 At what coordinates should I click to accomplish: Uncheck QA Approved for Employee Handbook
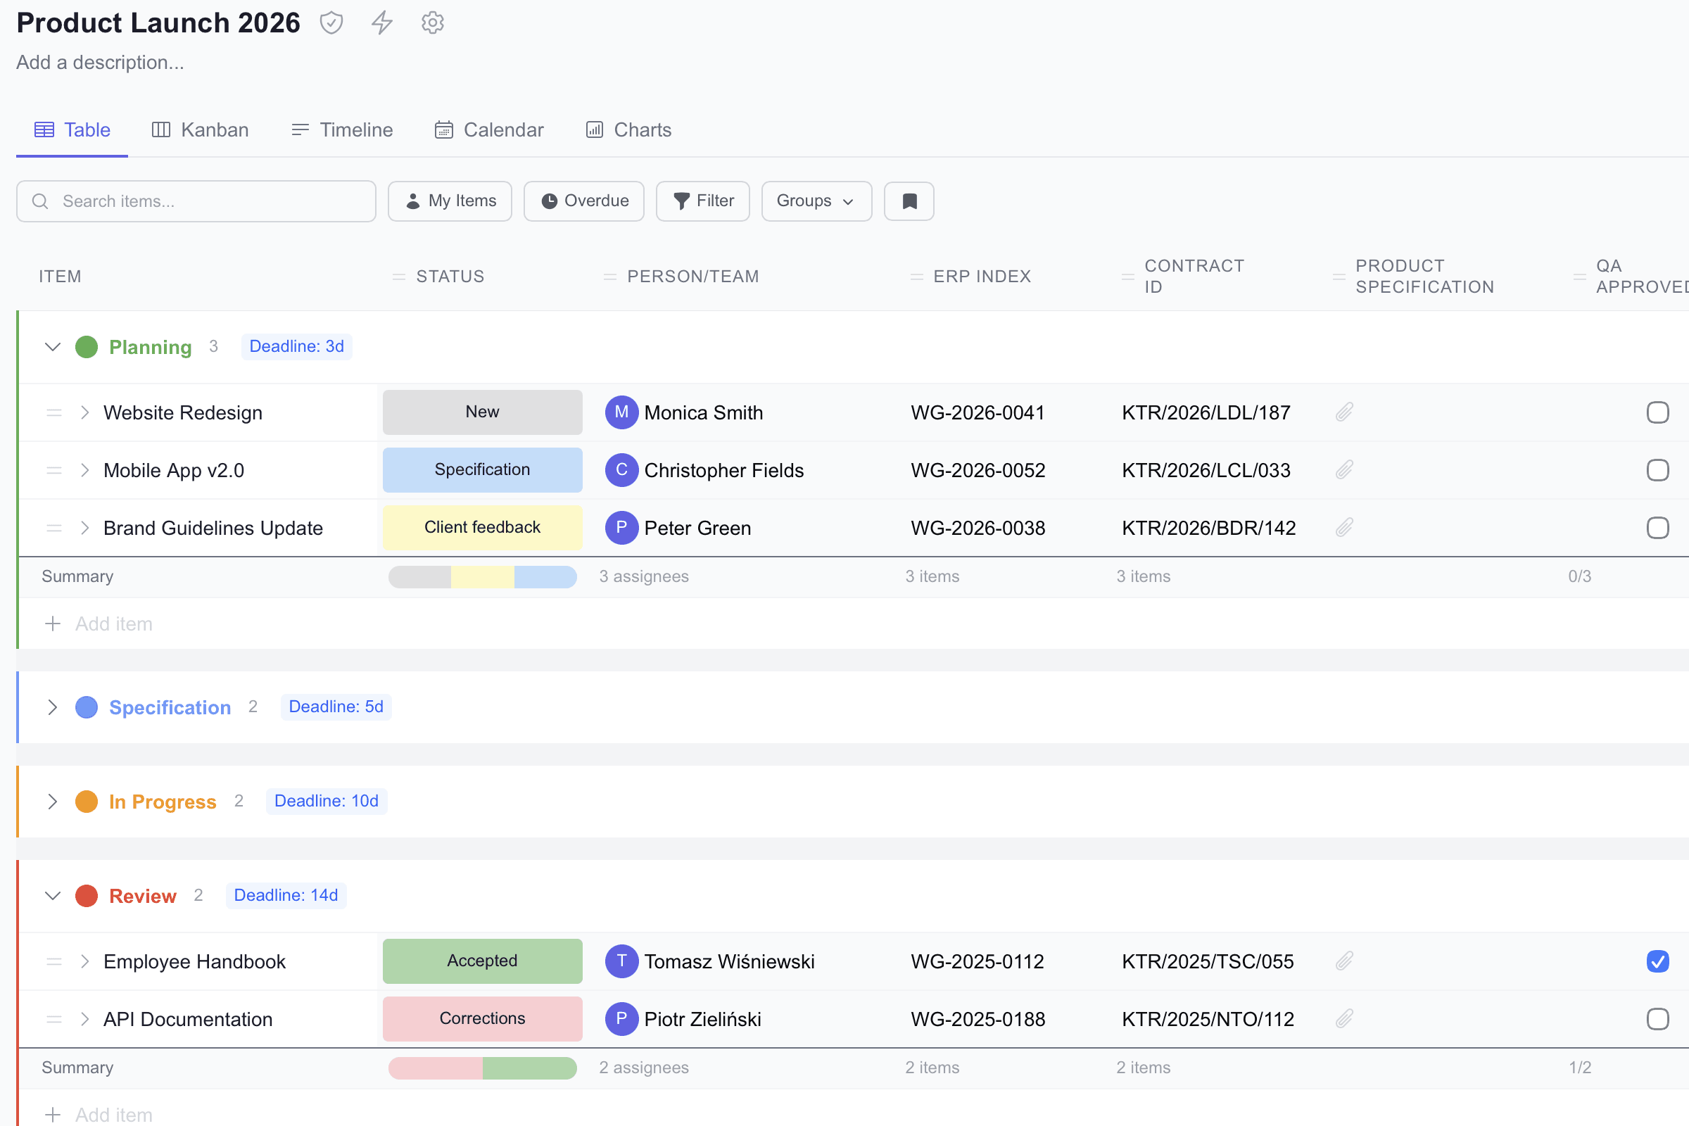pos(1657,961)
